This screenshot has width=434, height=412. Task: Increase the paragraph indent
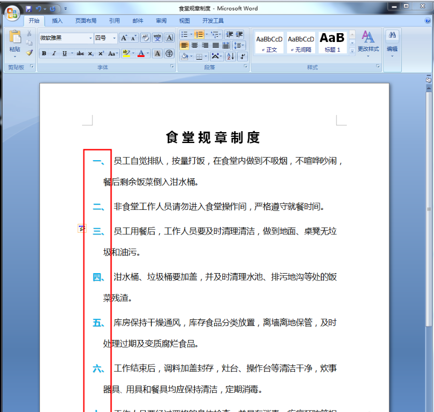[239, 35]
